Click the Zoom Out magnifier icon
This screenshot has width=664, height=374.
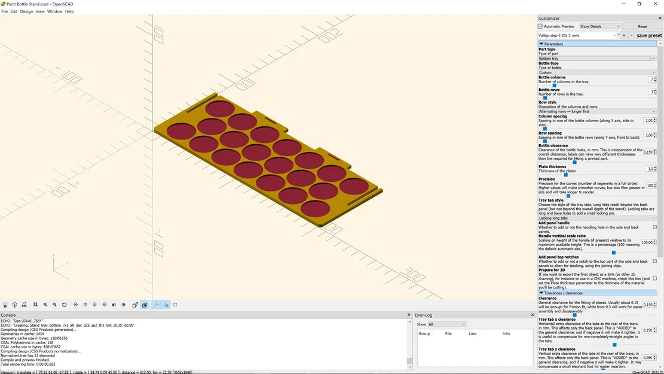coord(54,305)
